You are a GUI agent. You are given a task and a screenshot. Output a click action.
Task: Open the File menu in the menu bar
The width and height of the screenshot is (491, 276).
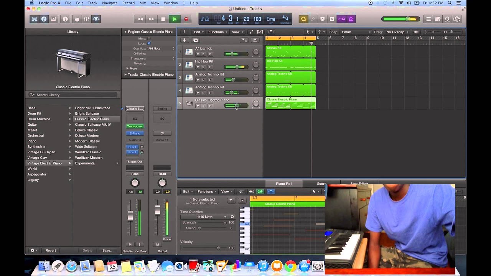click(x=68, y=3)
